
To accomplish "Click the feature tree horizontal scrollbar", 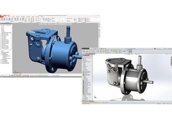I will click(6, 50).
